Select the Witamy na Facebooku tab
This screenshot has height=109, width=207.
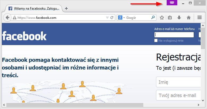(x=34, y=8)
